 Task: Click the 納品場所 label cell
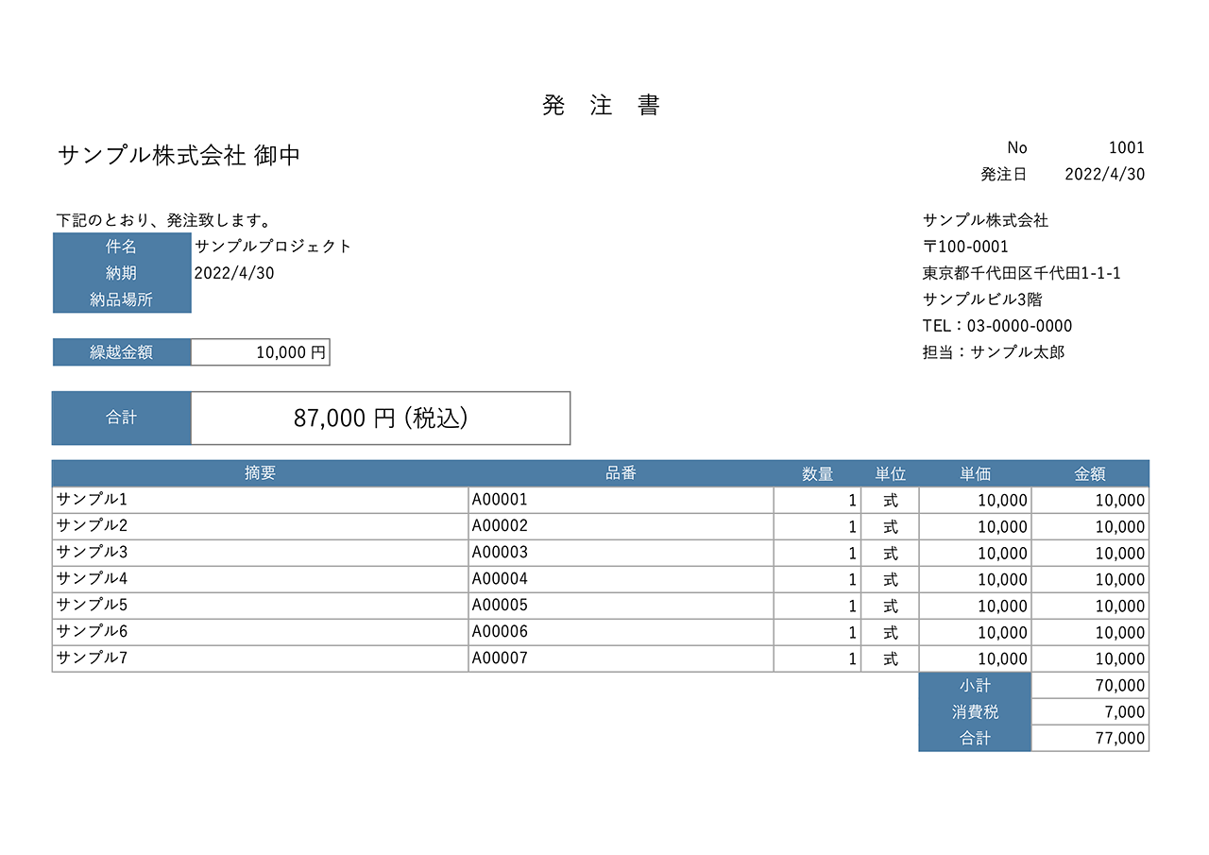[122, 299]
